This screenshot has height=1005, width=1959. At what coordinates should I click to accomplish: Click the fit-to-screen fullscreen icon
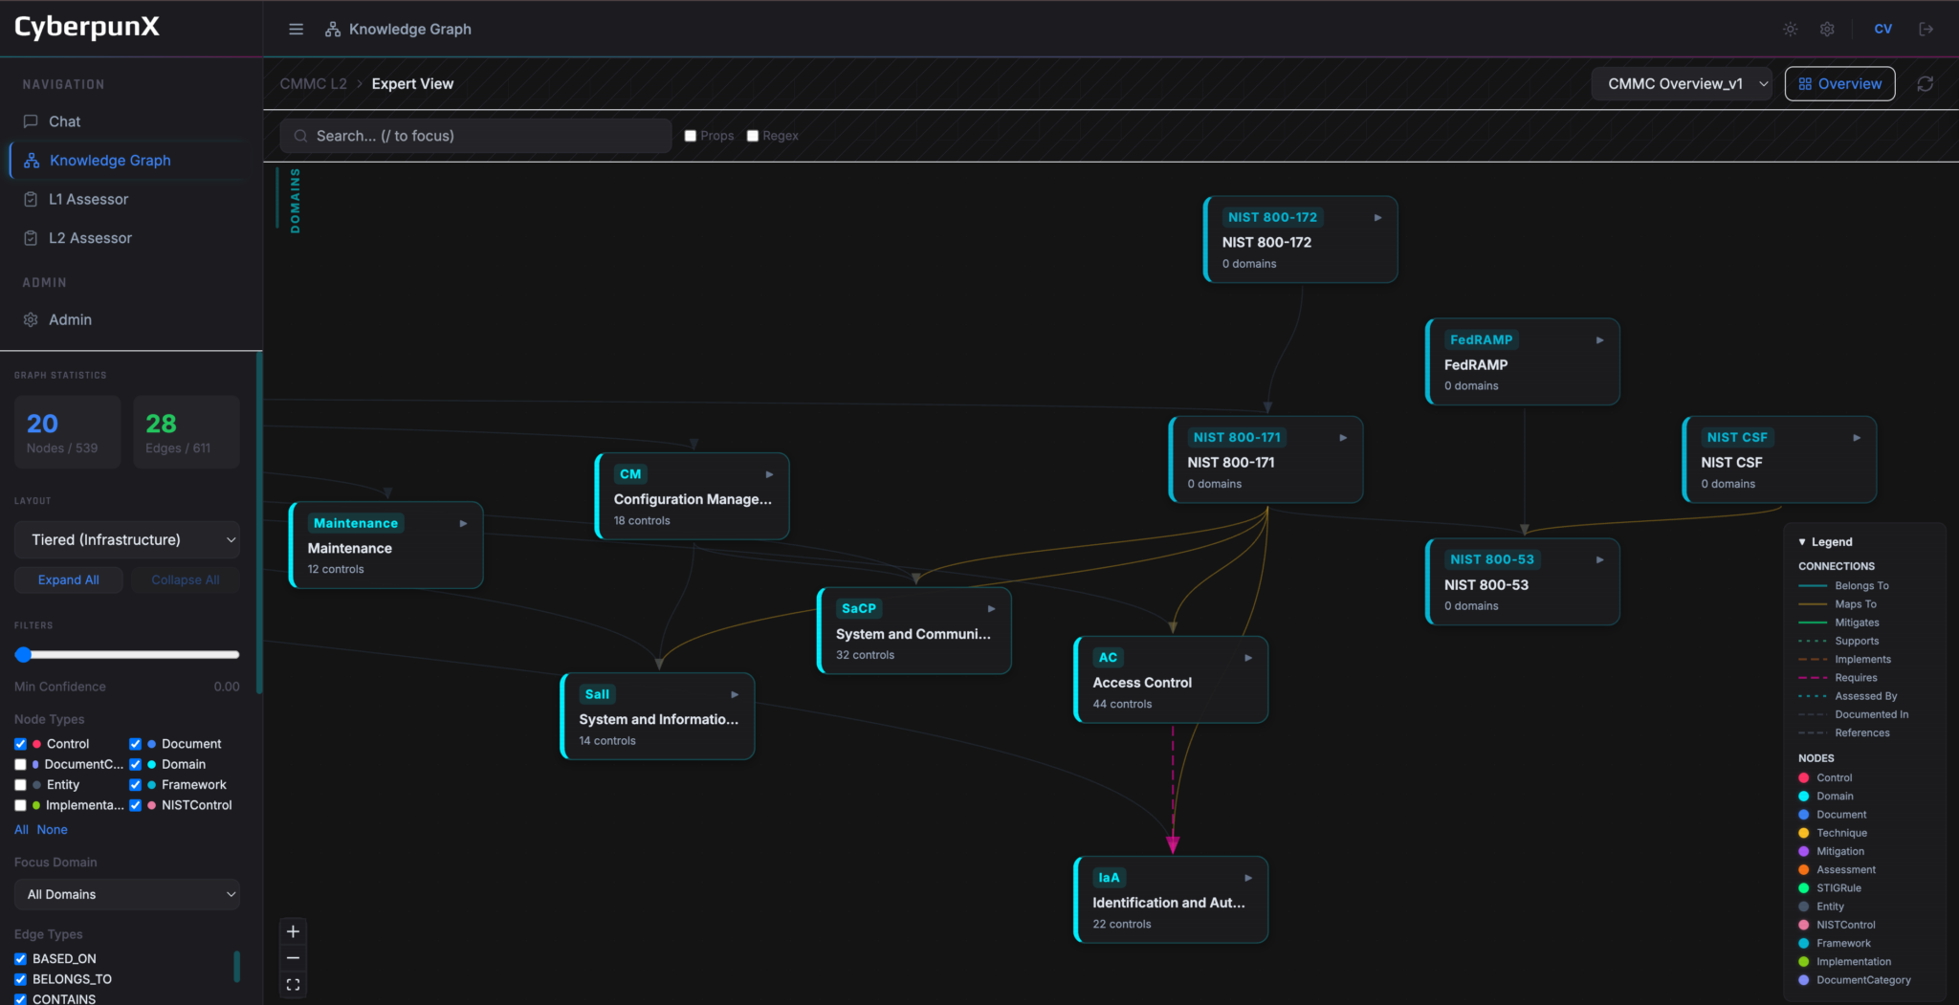pos(293,985)
